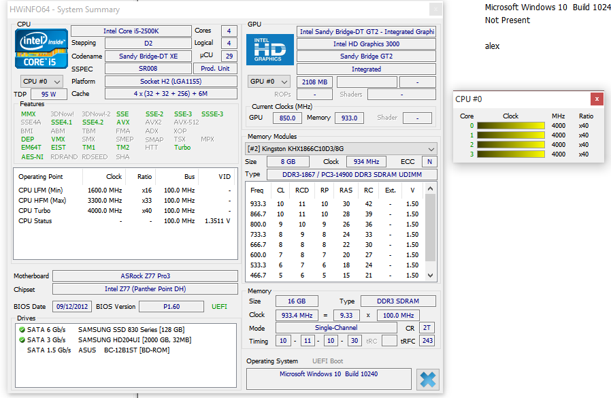This screenshot has width=611, height=398.
Task: Click the AES-NI feature label
Action: coord(33,157)
